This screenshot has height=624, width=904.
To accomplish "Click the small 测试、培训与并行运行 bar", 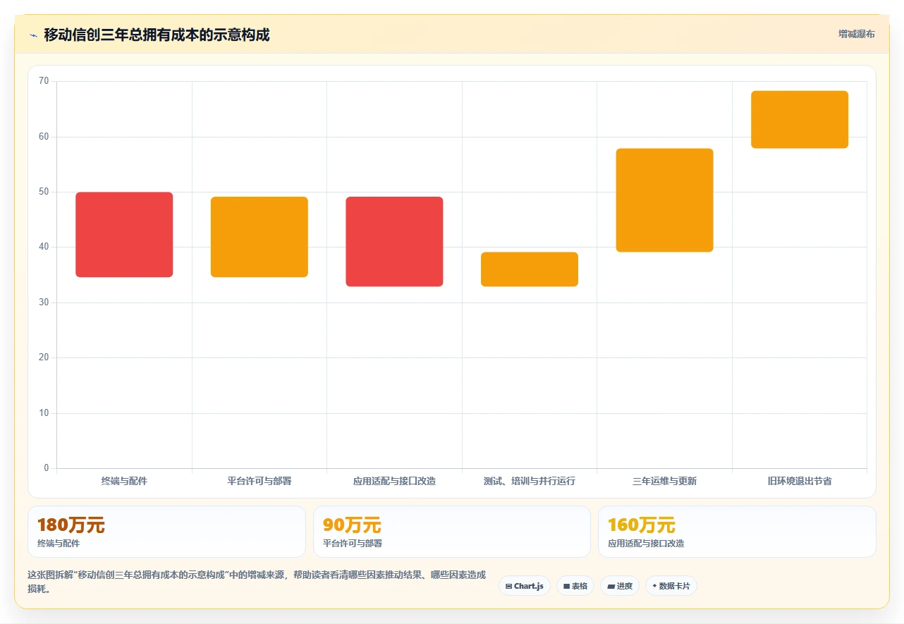I will coord(530,269).
